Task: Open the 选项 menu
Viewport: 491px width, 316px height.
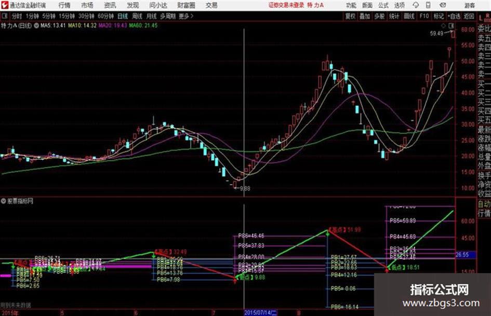Action: click(399, 5)
